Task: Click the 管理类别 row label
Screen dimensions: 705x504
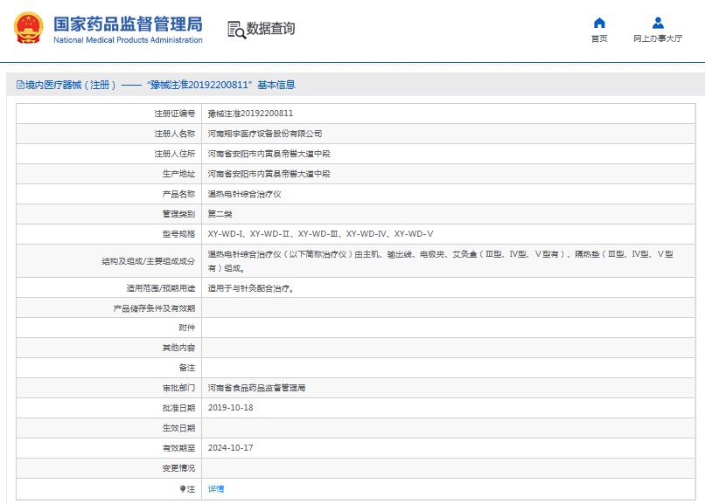Action: tap(179, 214)
